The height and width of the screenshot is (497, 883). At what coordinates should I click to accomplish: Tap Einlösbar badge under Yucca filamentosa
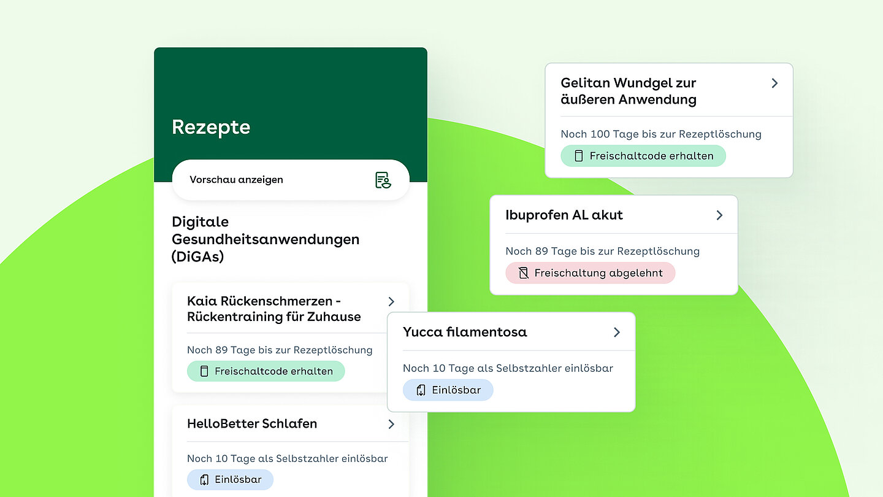[x=448, y=390]
